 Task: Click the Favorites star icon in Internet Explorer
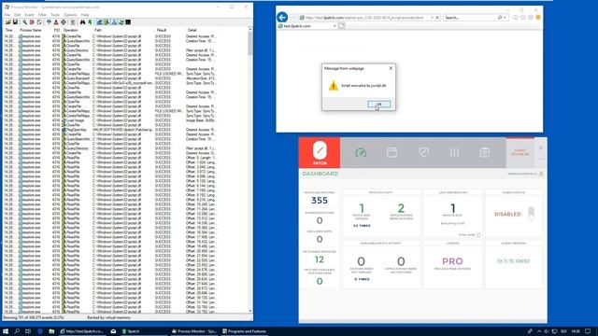pos(523,17)
